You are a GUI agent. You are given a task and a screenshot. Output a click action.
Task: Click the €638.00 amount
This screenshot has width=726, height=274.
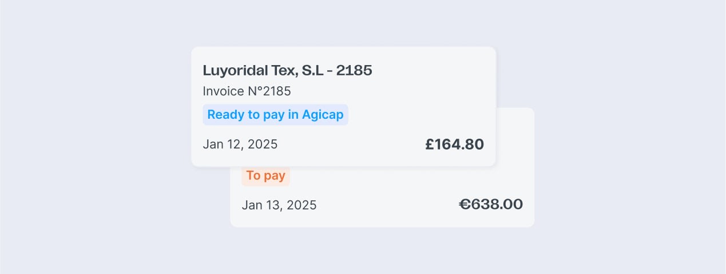491,204
